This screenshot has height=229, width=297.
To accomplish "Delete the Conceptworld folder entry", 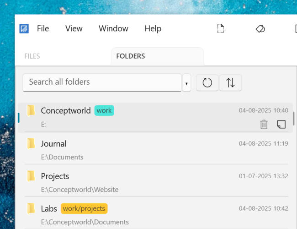I will coord(264,124).
